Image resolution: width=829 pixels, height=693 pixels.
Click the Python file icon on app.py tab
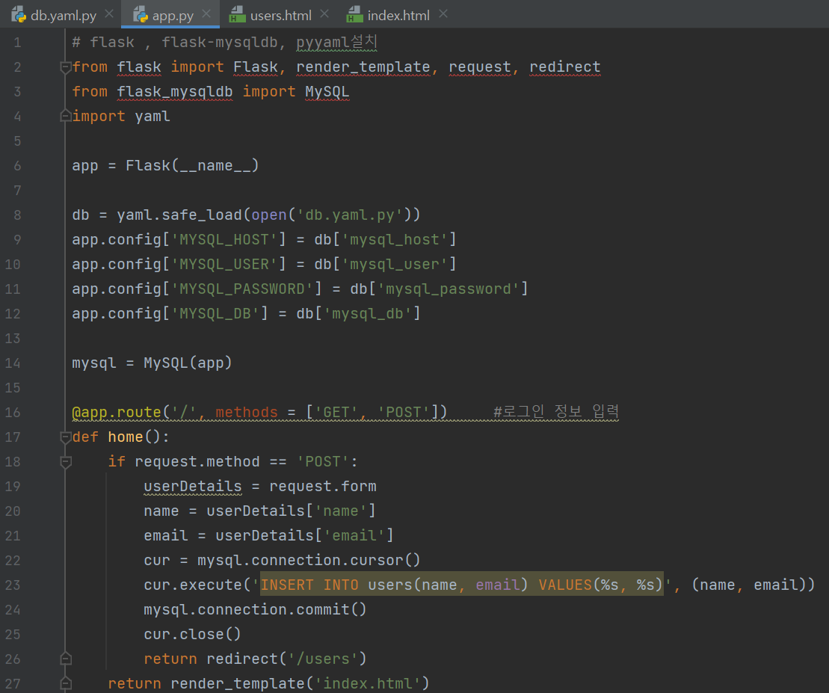pos(141,15)
